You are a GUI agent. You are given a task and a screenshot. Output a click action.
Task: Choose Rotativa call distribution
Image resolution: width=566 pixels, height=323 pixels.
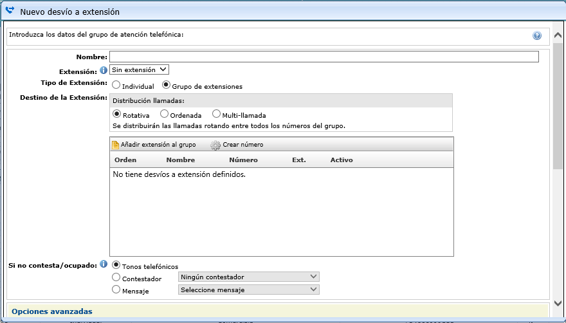116,114
